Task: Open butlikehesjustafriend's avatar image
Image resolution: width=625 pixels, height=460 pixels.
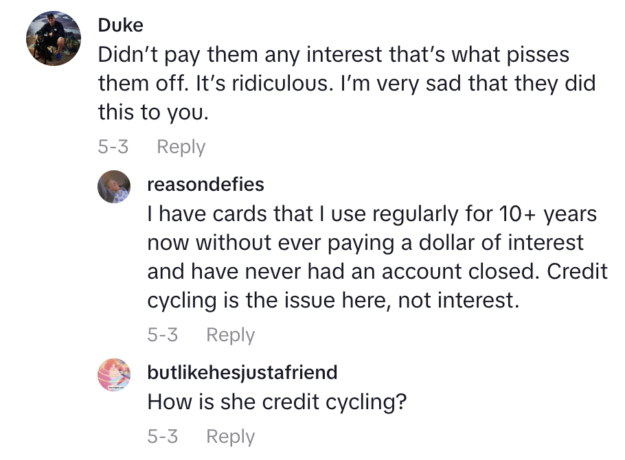Action: point(114,375)
